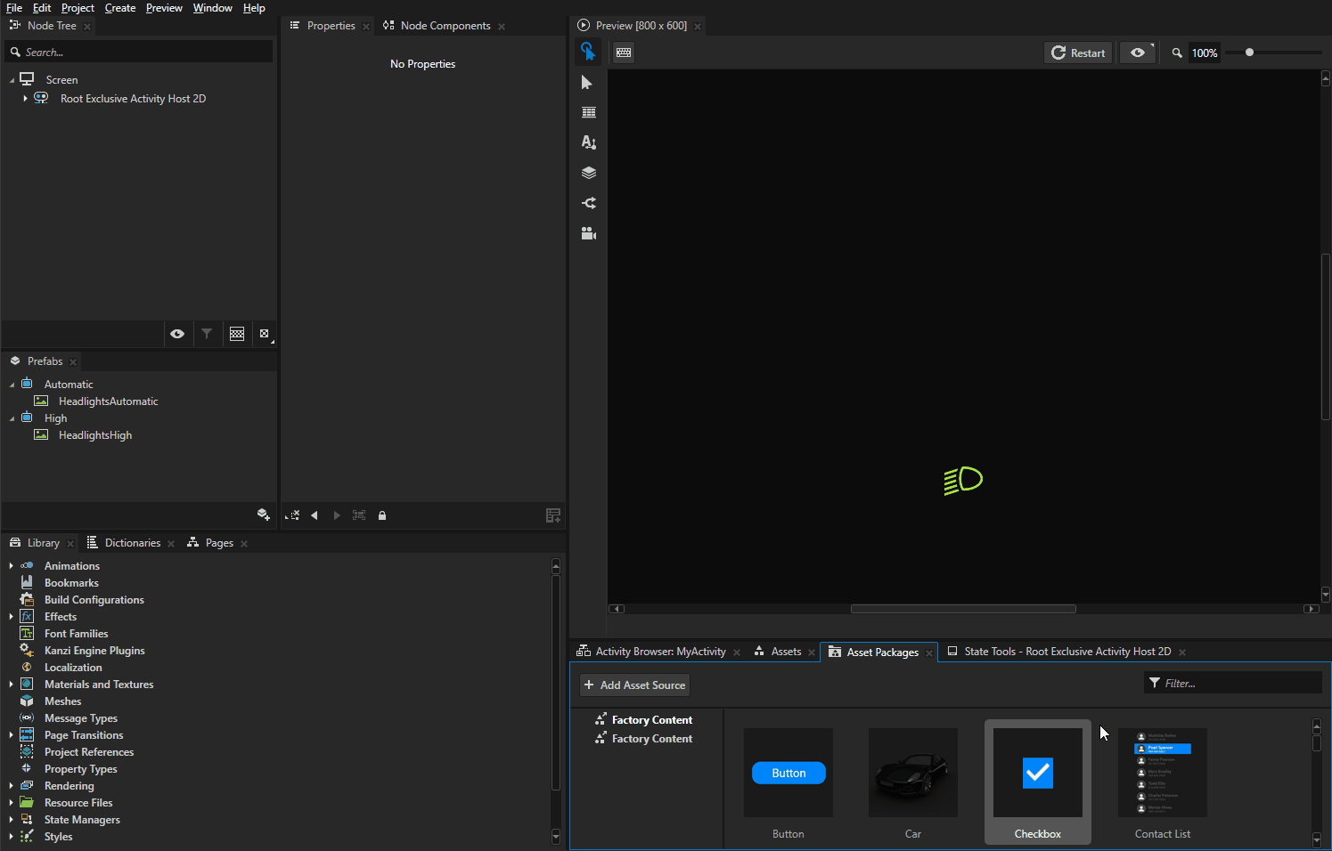This screenshot has height=851, width=1332.
Task: Select the Car asset thumbnail
Action: pyautogui.click(x=912, y=773)
